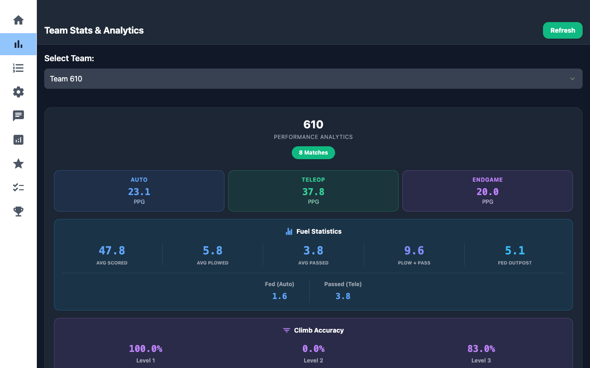Open the settings gear icon
Screen dimensions: 590x368
[x=18, y=92]
